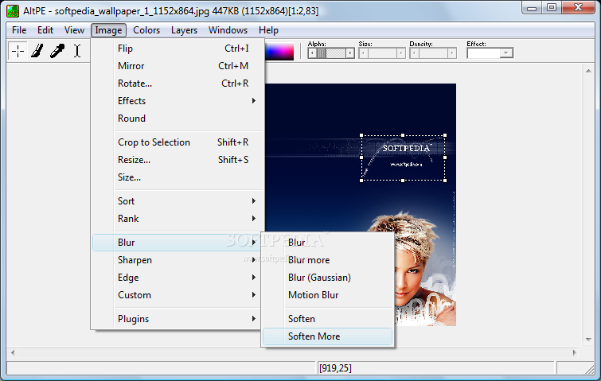The height and width of the screenshot is (381, 601).
Task: Click top-right selection handle on image
Action: pyautogui.click(x=445, y=135)
